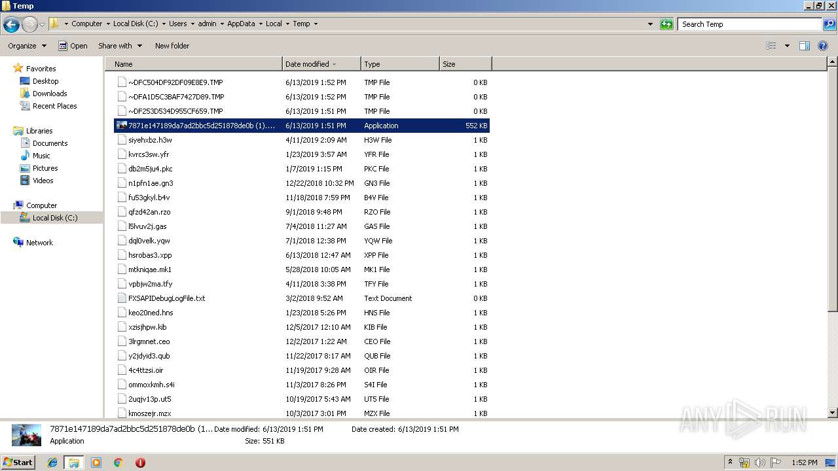
Task: Refresh the Temp folder view
Action: tap(666, 24)
